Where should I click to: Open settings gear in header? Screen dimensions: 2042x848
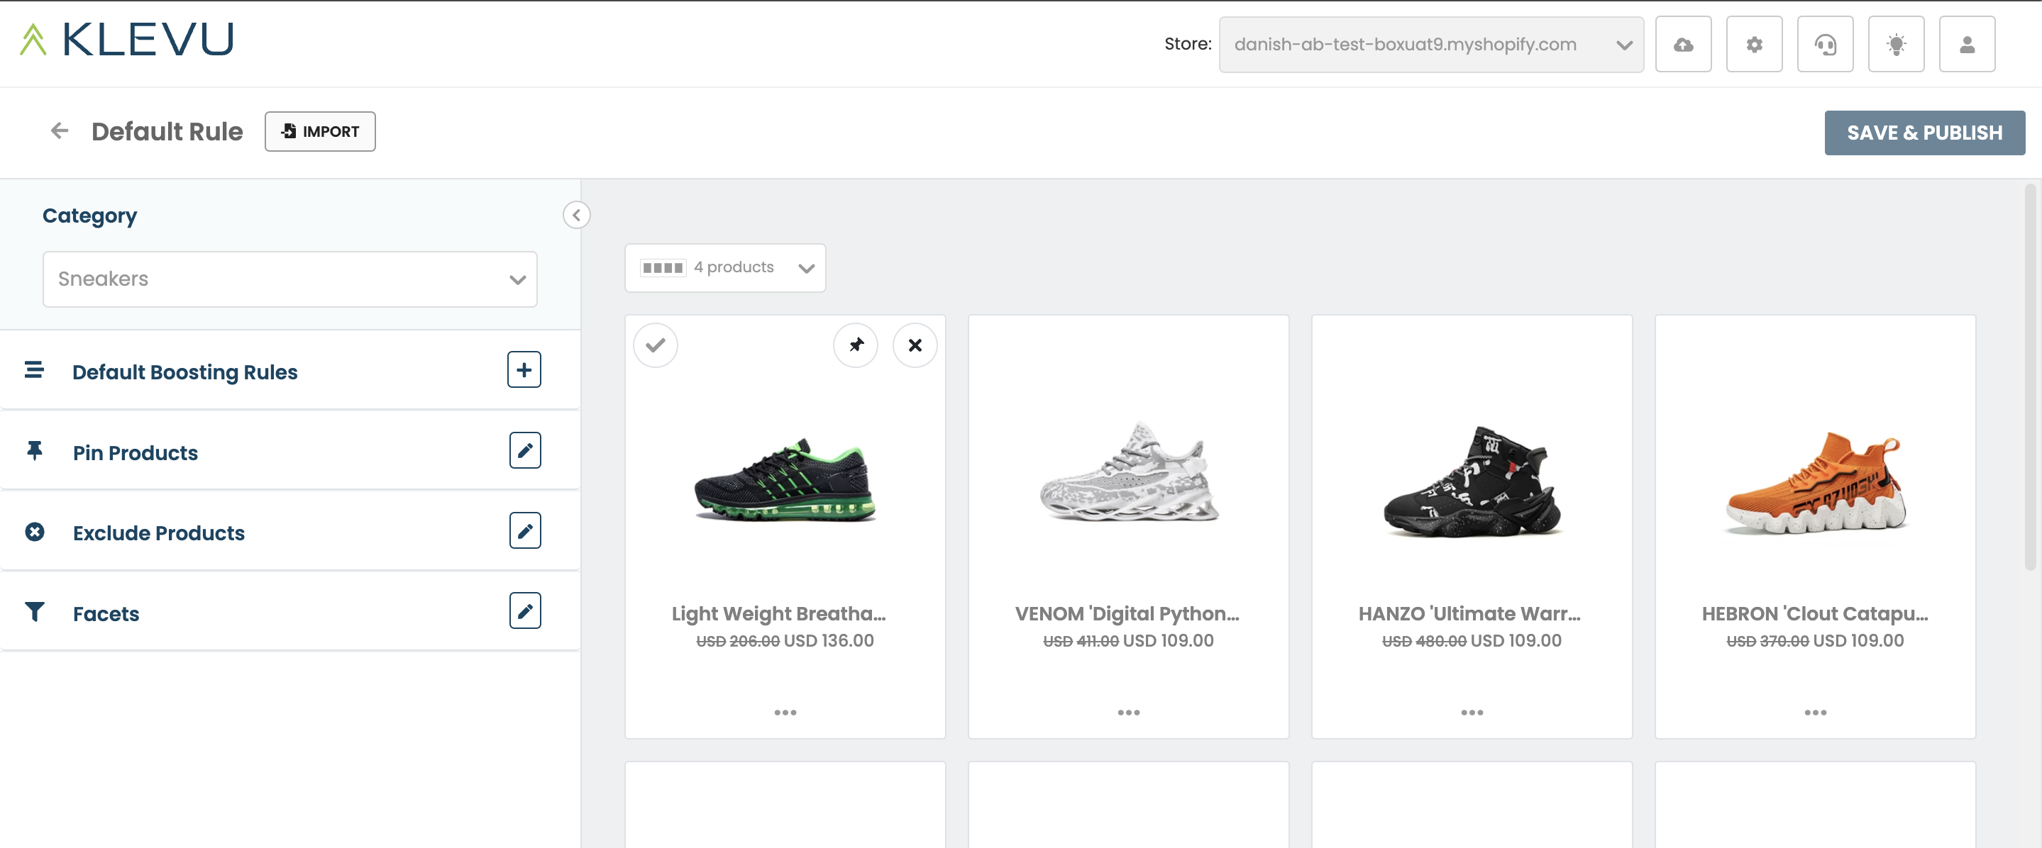pos(1754,45)
